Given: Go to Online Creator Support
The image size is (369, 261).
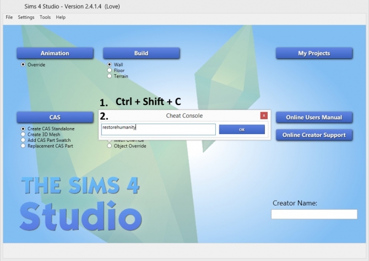Looking at the screenshot, I should [x=314, y=135].
